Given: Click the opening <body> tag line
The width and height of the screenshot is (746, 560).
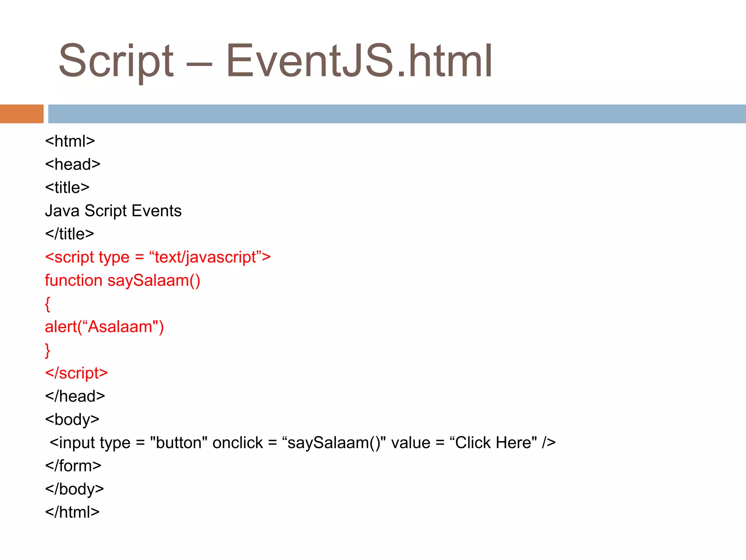Looking at the screenshot, I should pyautogui.click(x=72, y=420).
